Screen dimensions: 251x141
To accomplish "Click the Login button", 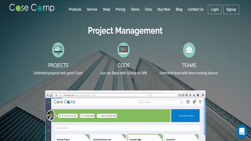I will pos(215,9).
